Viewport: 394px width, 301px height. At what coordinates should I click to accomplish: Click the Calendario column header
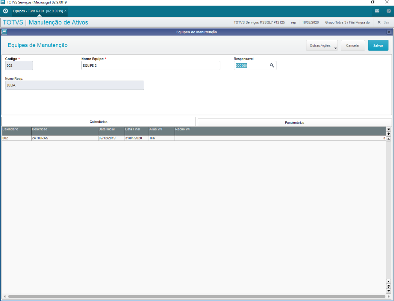pos(17,131)
